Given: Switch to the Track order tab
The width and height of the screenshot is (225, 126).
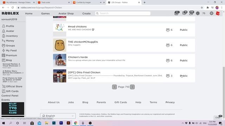Looking at the screenshot, I should [x=54, y=2].
